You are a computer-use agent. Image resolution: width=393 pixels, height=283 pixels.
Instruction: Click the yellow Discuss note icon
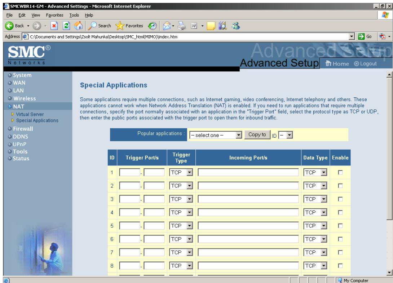pos(211,26)
